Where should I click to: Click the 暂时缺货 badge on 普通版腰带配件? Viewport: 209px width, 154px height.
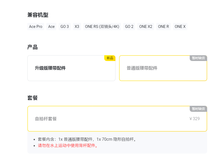click(198, 58)
